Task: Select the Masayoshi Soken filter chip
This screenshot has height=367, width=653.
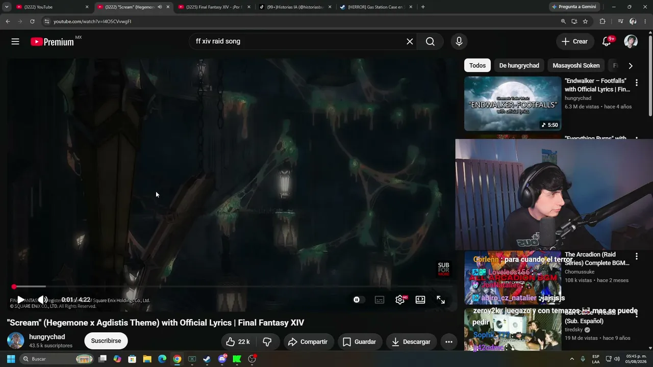Action: tap(576, 65)
